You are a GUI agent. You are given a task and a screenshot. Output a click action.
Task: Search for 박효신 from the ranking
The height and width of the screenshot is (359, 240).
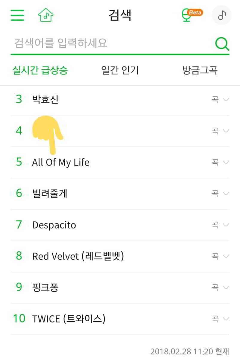[45, 99]
